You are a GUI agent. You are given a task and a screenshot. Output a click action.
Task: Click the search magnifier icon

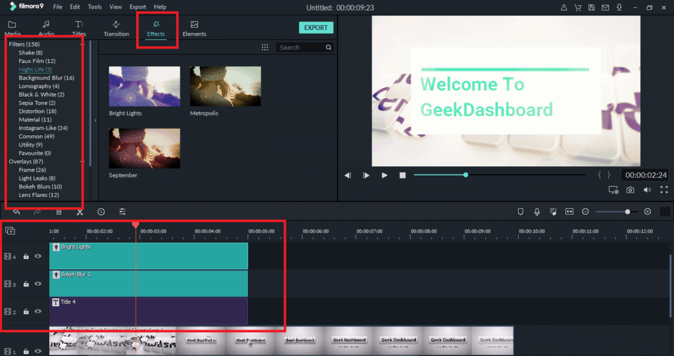tap(329, 47)
